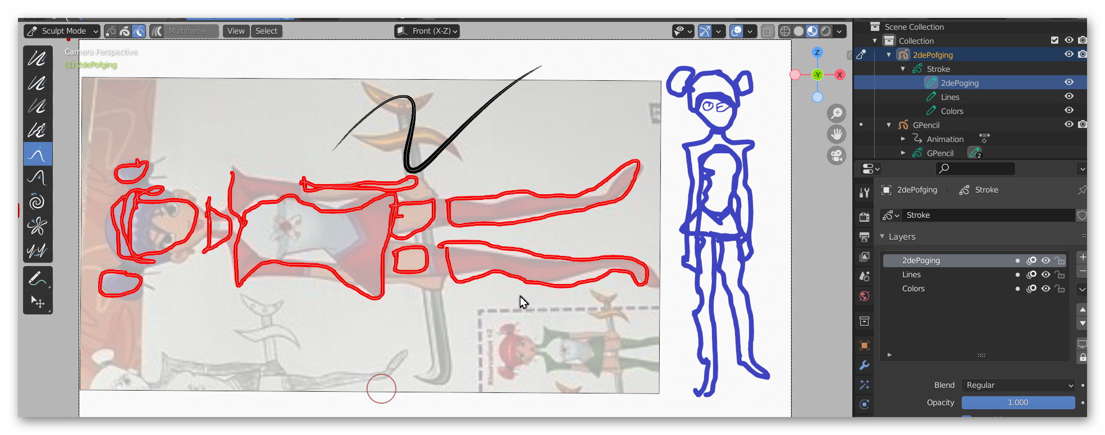Collapse the Layers panel
This screenshot has width=1105, height=435.
tap(882, 236)
